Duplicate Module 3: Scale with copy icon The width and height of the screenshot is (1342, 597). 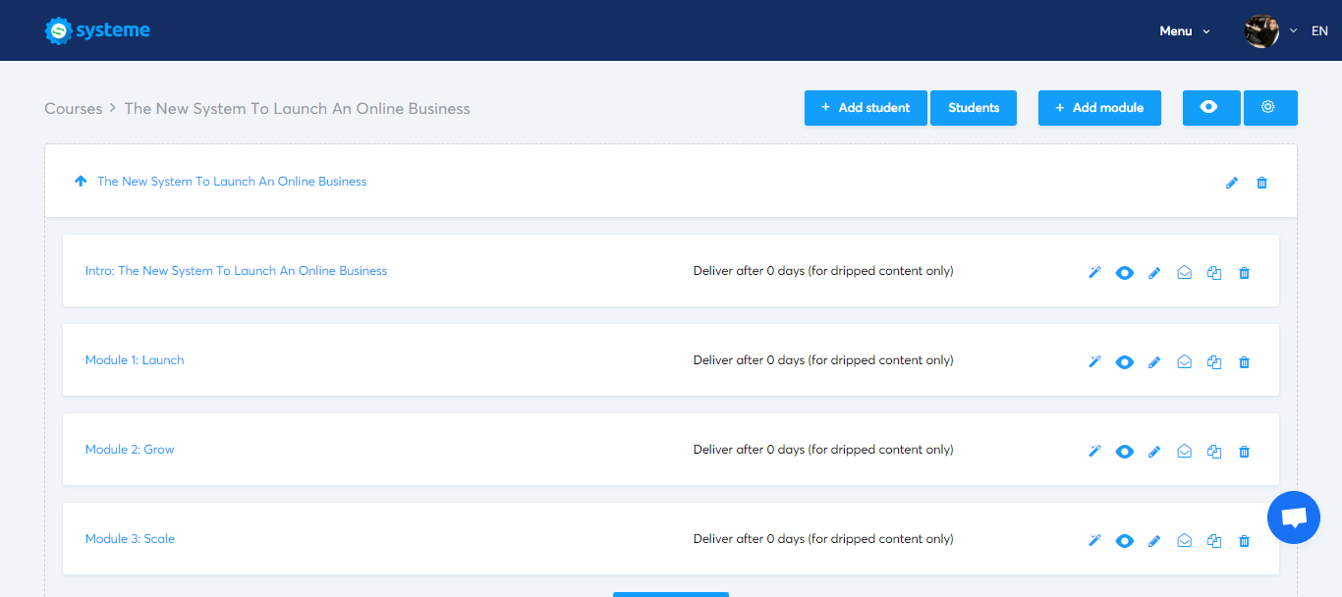(1214, 541)
